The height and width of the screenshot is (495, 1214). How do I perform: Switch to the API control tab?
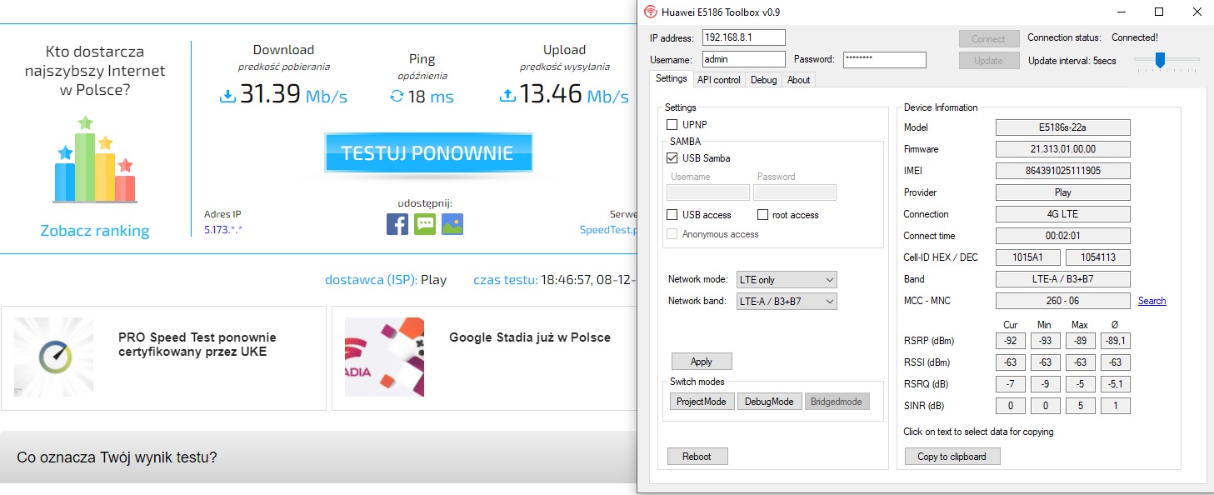coord(719,80)
